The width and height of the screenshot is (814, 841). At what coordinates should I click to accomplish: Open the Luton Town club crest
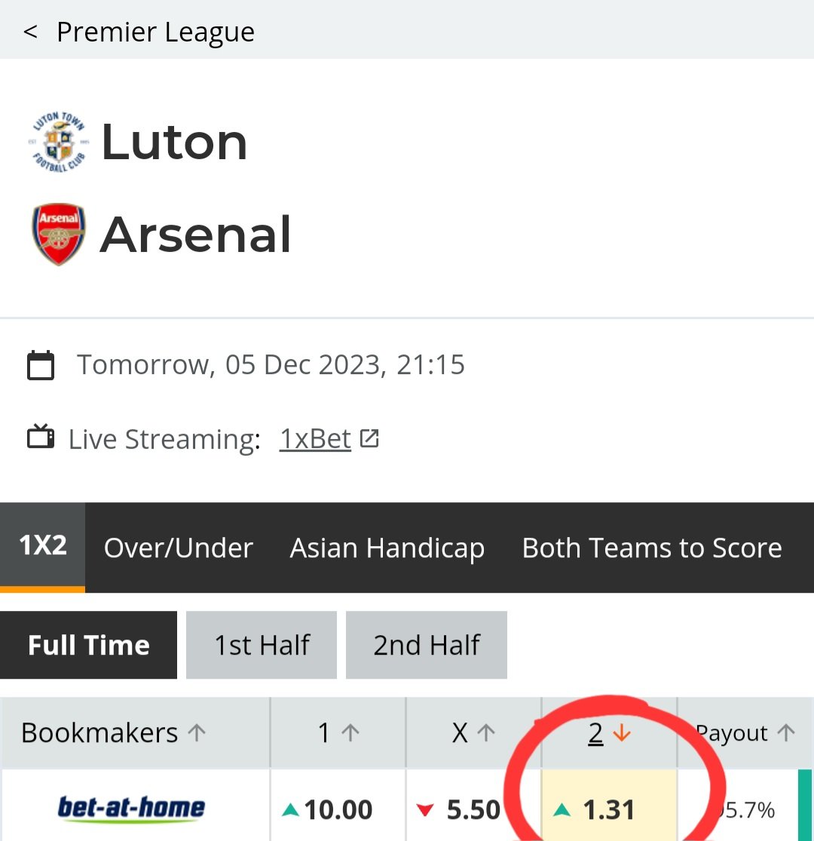59,142
